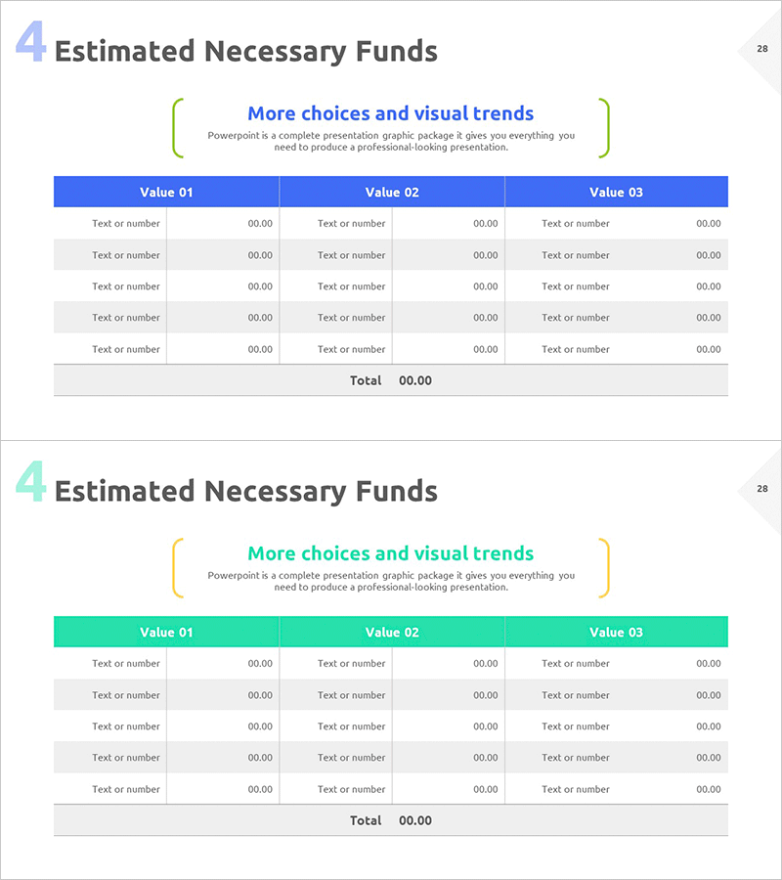Click the blue Value 03 column header
The height and width of the screenshot is (880, 782).
click(616, 192)
